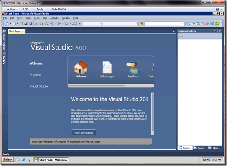Open the Solution Platforms combo box

(120, 23)
